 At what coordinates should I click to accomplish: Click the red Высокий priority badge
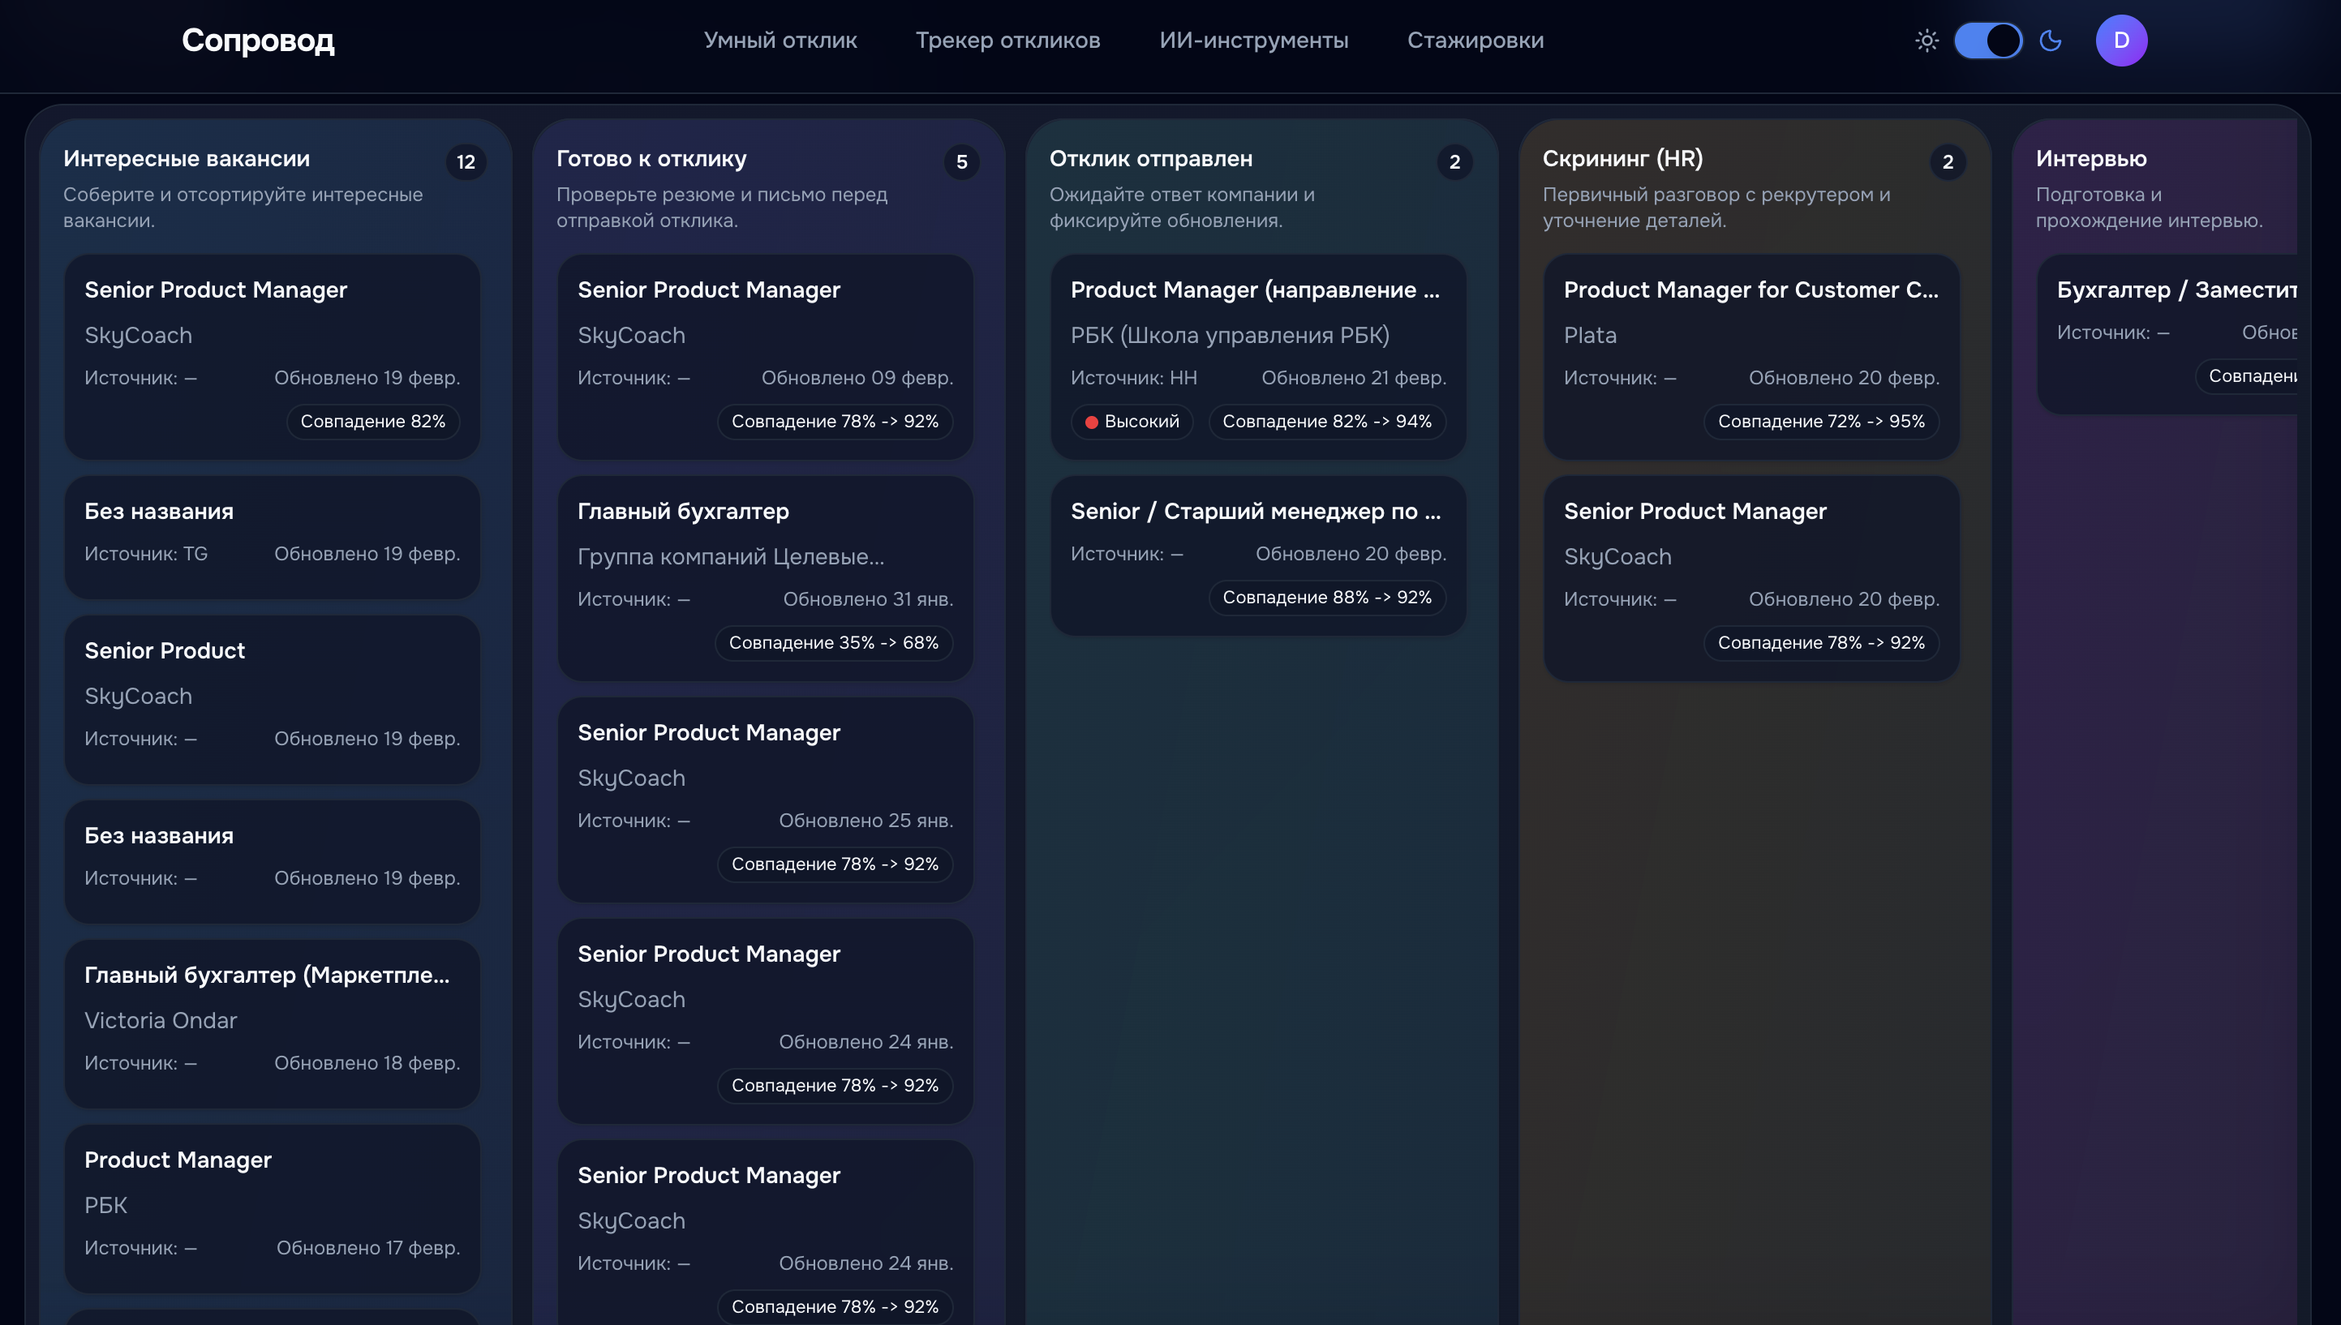point(1132,422)
